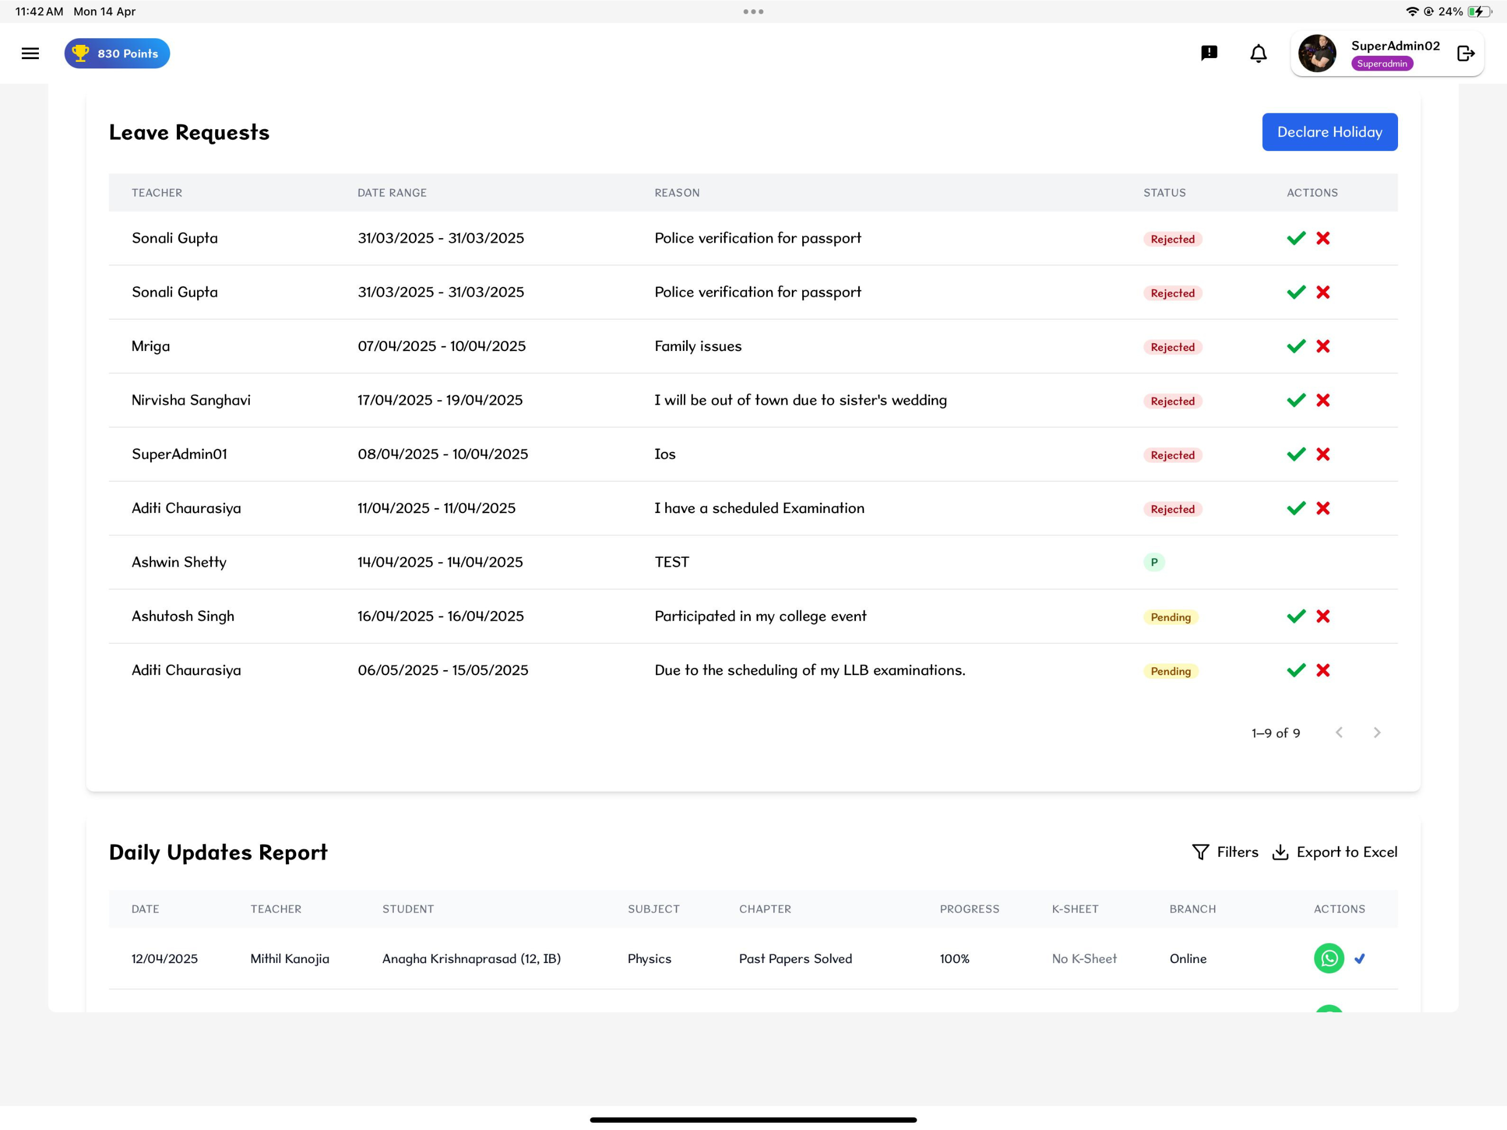Approve Mriga's Family issues leave

[x=1296, y=346]
